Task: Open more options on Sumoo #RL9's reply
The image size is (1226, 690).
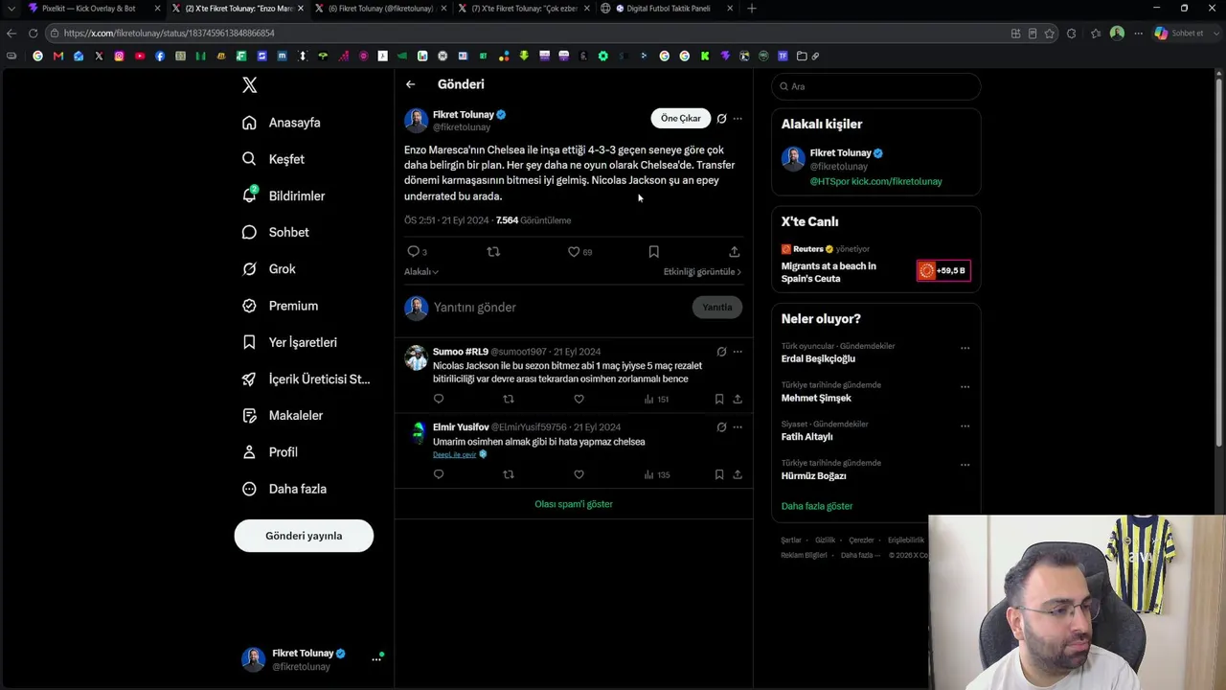Action: [738, 352]
